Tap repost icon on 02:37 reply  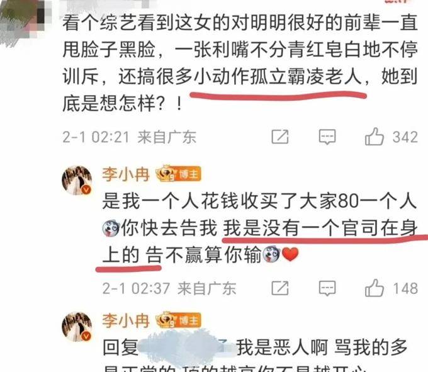[x=280, y=288]
